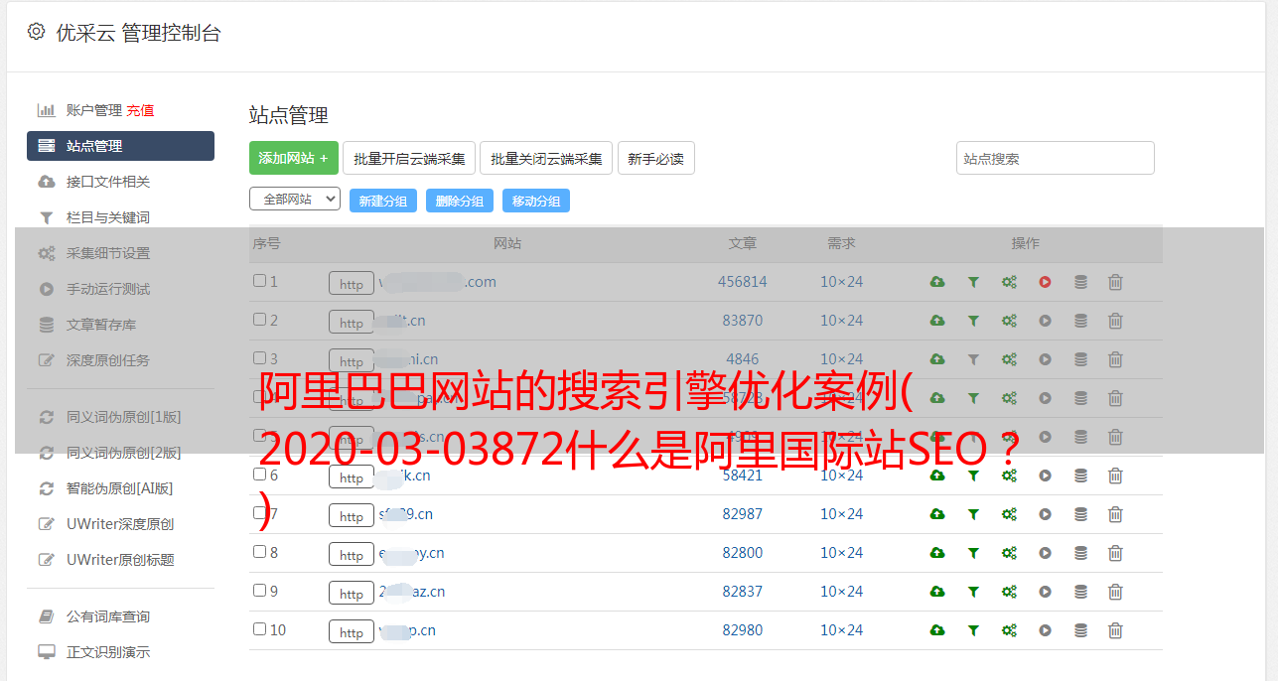The width and height of the screenshot is (1278, 681).
Task: Click the 删除分组 button
Action: [460, 201]
